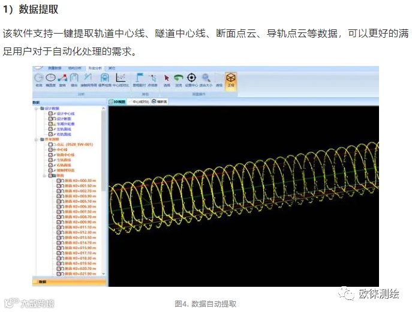
Task: Select the arrow selection tool
Action: click(167, 80)
